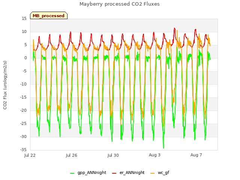Click red er_ANNnight legend swatch
Image resolution: width=240 pixels, height=180 pixels.
point(114,173)
